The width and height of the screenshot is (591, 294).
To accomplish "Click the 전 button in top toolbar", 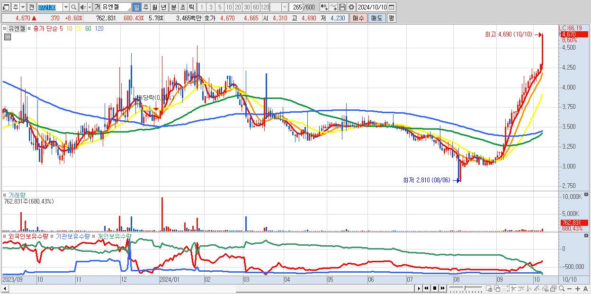I will click(x=31, y=7).
